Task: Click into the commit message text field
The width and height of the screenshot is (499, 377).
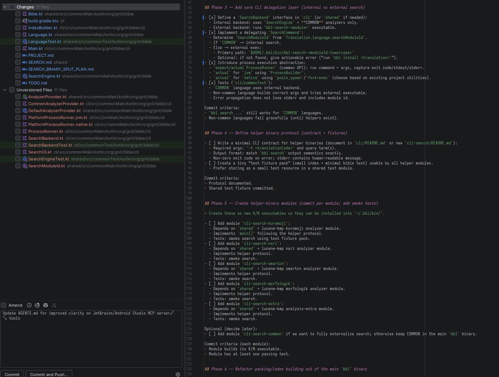Action: [x=91, y=338]
